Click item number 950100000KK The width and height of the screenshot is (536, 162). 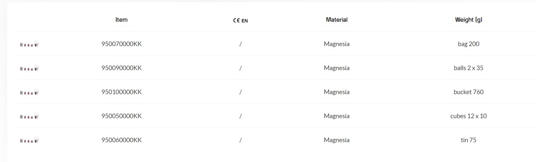point(121,92)
